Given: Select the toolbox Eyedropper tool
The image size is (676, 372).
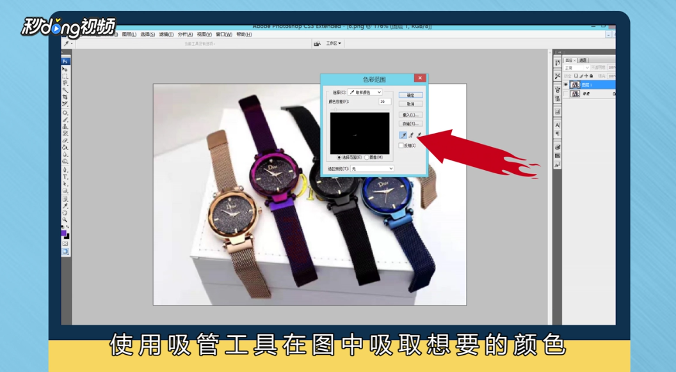Looking at the screenshot, I should 65,206.
